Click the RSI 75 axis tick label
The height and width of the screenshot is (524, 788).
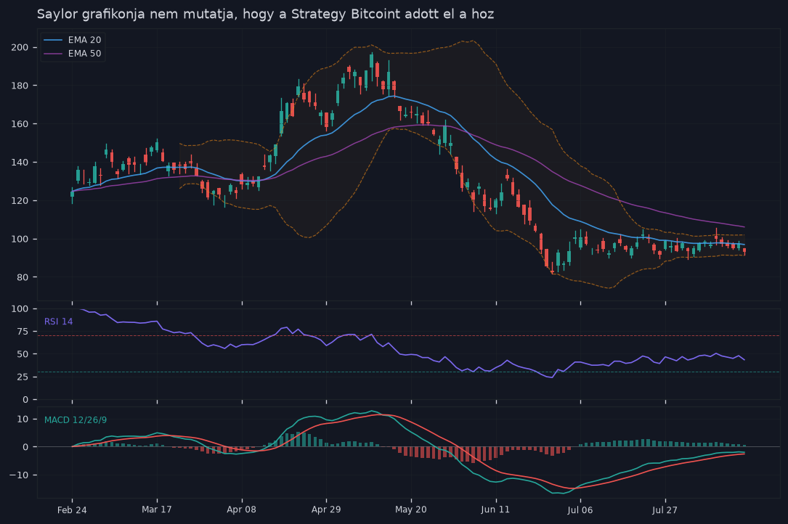coord(23,332)
